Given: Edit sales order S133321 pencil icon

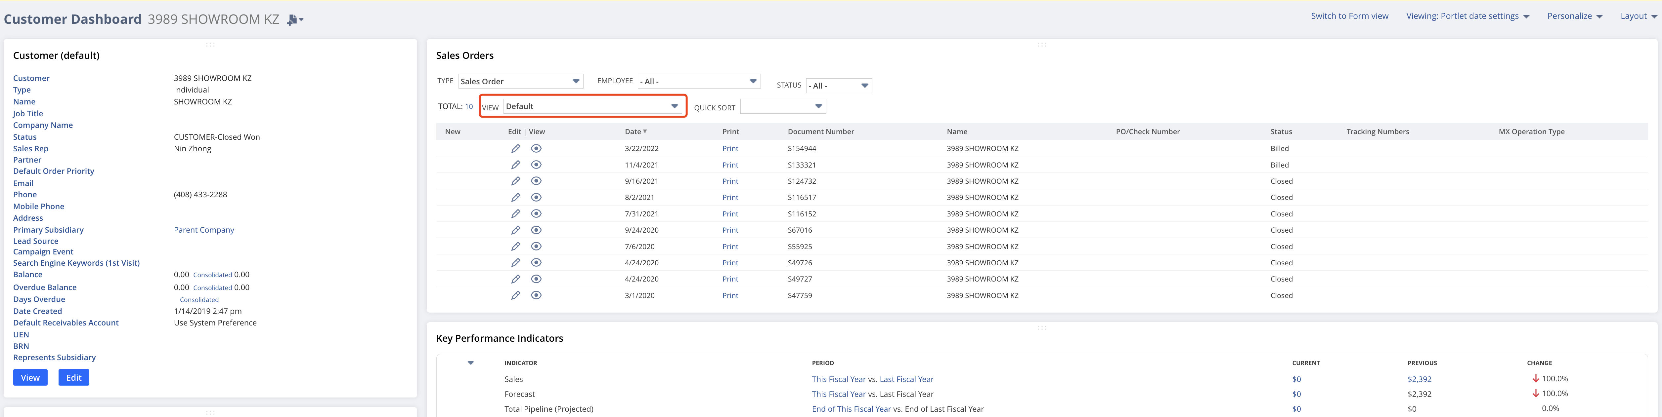Looking at the screenshot, I should tap(515, 165).
